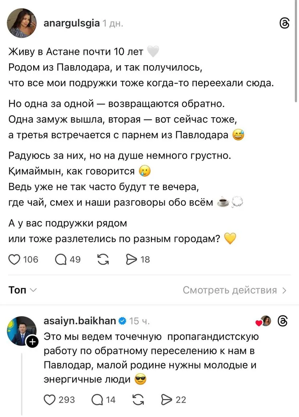Image resolution: width=299 pixels, height=417 pixels.
Task: Share the asaiyn.baikhan reply via send icon
Action: pyautogui.click(x=166, y=399)
